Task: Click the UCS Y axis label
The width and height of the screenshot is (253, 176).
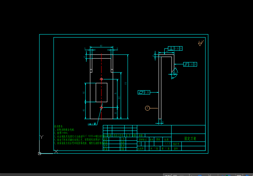Action: [41, 137]
